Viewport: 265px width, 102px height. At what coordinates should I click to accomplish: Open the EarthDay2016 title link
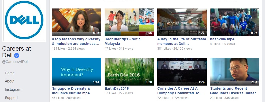(117, 88)
